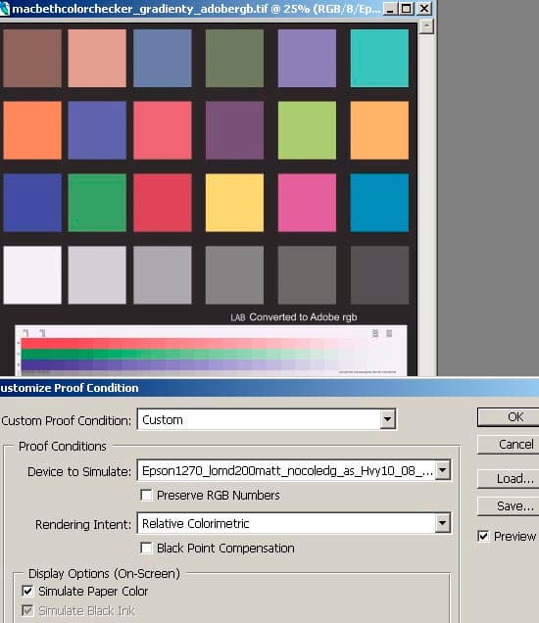Click the 'LAB Converted to Adobe rgb' caption
Screen dimensions: 539x623
tap(294, 317)
